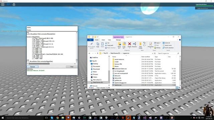Click Paste shortcut in ribbon
This screenshot has width=214, height=120.
pos(110,48)
